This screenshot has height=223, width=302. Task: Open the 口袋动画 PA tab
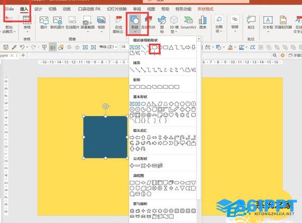tap(90, 9)
